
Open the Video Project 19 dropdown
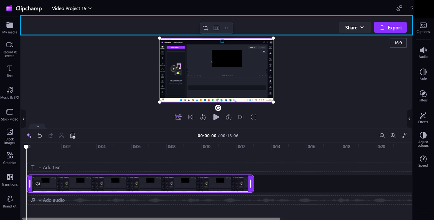click(72, 8)
